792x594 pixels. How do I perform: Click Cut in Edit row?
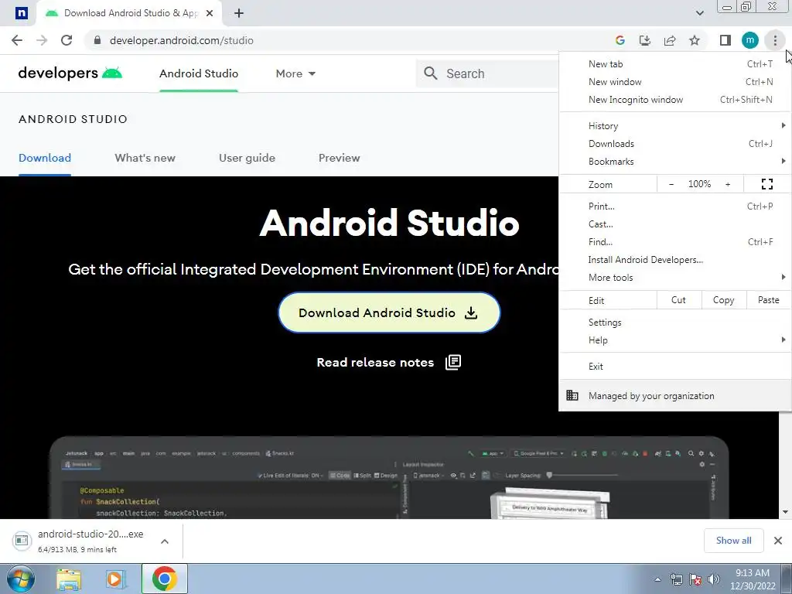(679, 300)
